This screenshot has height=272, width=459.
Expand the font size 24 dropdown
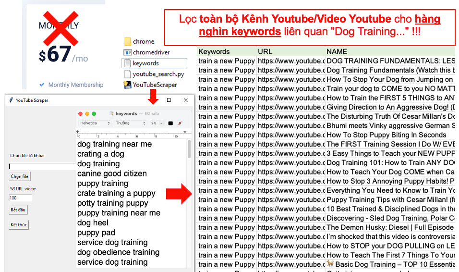(157, 124)
